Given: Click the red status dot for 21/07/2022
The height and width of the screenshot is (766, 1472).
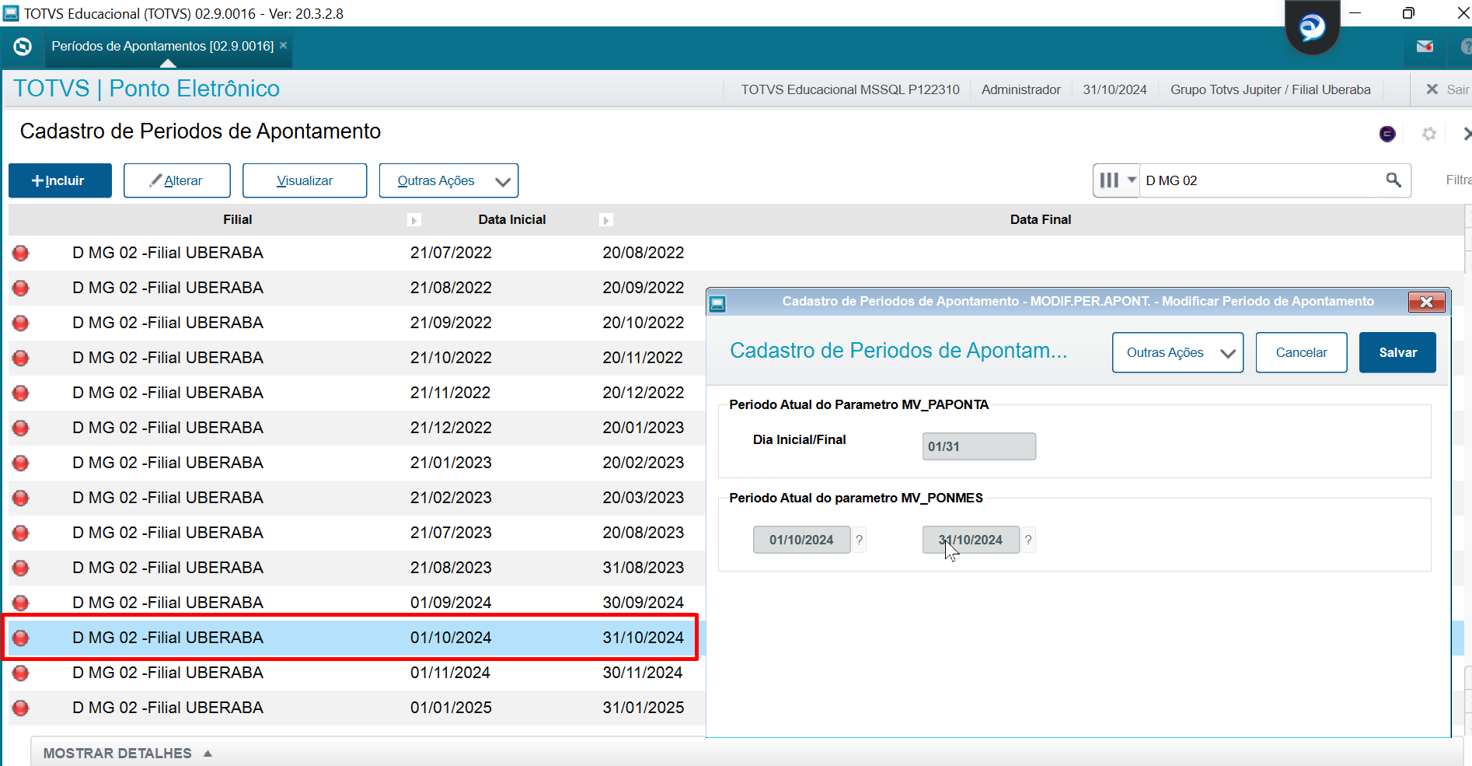Looking at the screenshot, I should [21, 253].
